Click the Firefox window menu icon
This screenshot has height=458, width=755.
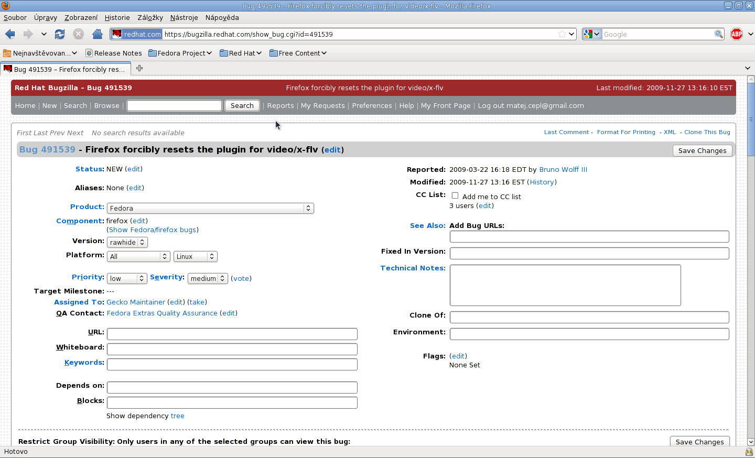coord(6,6)
